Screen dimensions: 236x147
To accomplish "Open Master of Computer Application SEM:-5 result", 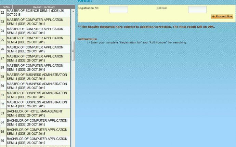I will tap(38, 31).
